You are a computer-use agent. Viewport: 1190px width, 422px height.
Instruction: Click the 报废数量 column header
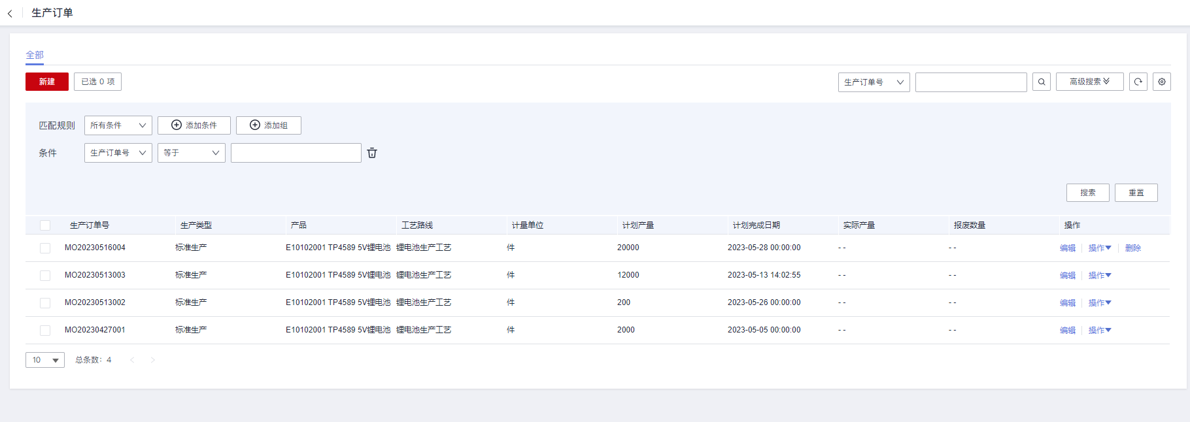pos(970,225)
